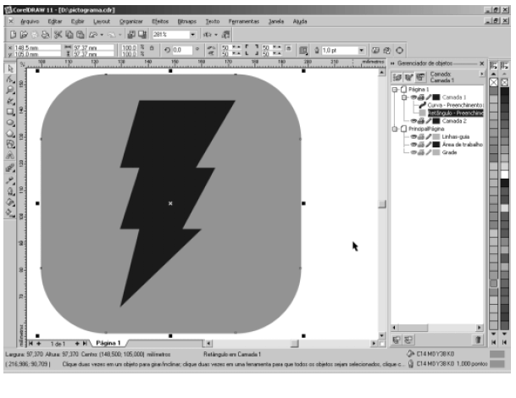Toggle the Grade layer eye icon
Image resolution: width=516 pixels, height=398 pixels.
(x=413, y=153)
